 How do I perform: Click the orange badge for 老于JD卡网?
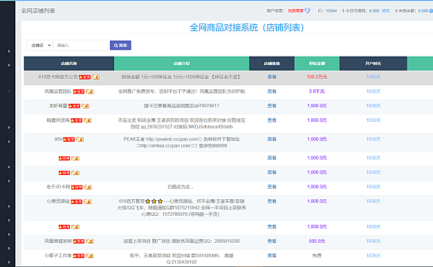tap(88, 187)
